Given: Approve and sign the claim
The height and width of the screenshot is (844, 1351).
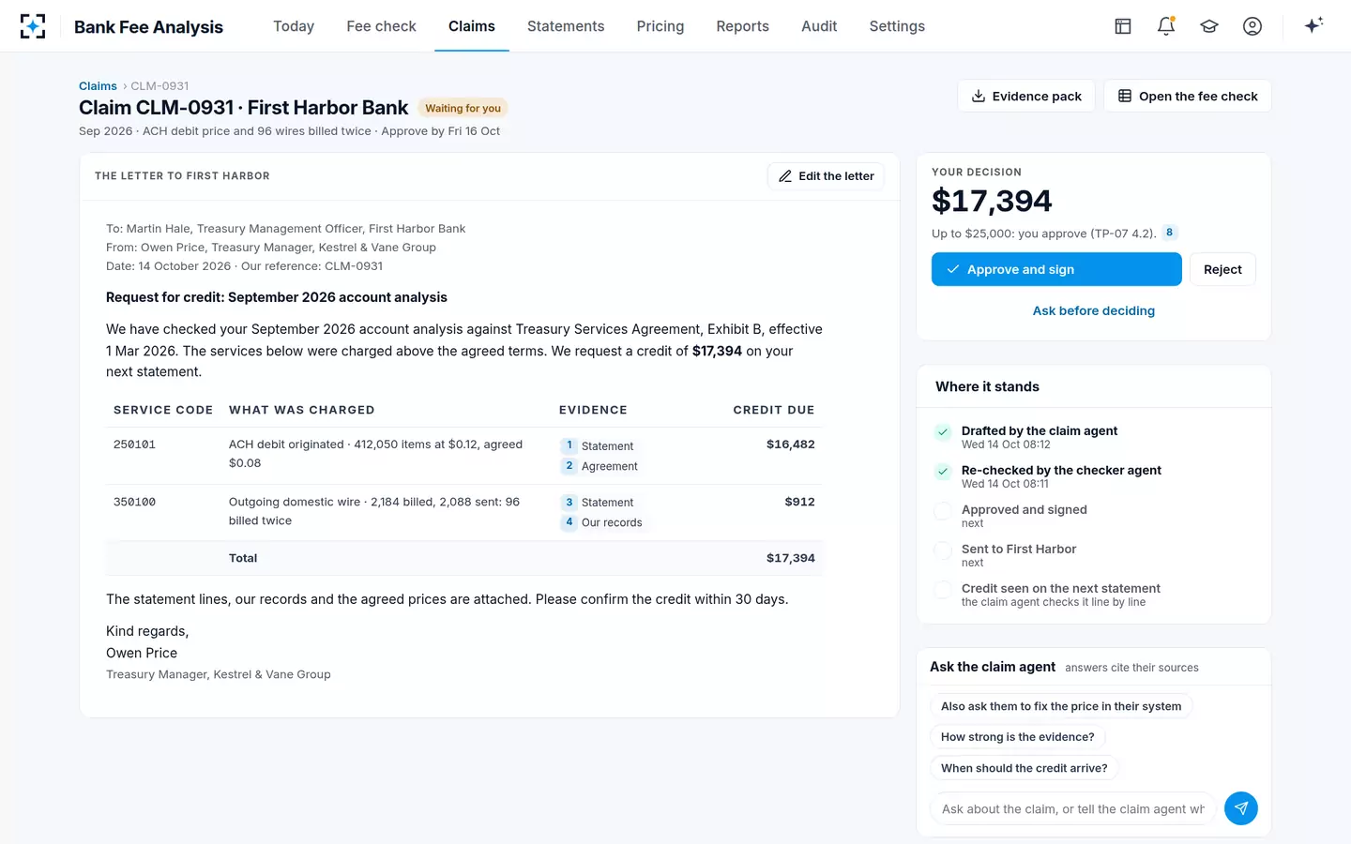Looking at the screenshot, I should click(x=1056, y=269).
